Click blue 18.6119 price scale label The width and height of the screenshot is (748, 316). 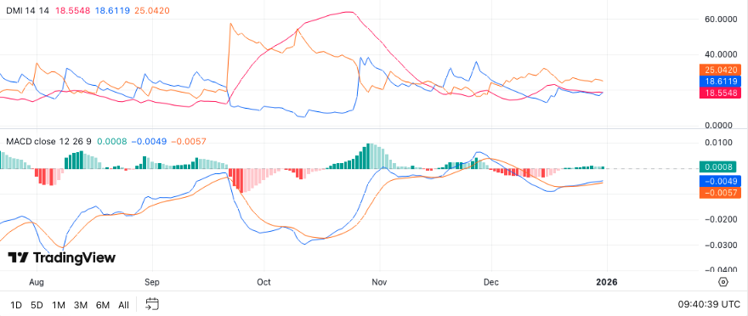720,82
